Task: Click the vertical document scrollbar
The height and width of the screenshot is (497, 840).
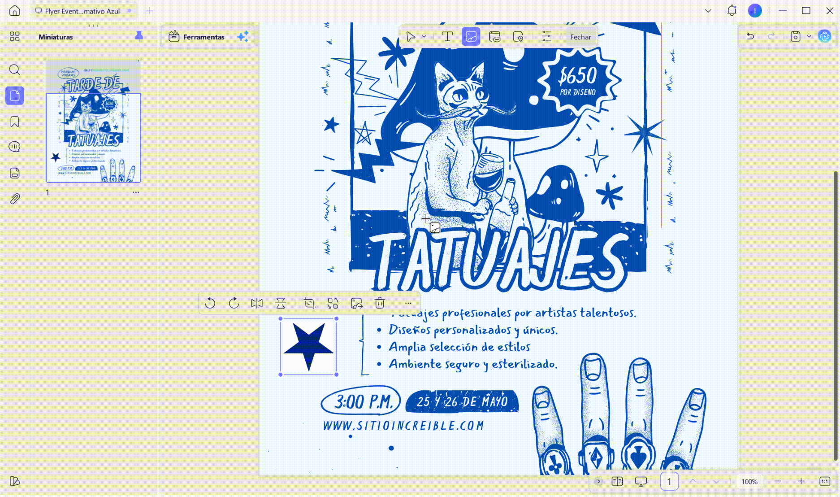Action: tap(835, 315)
